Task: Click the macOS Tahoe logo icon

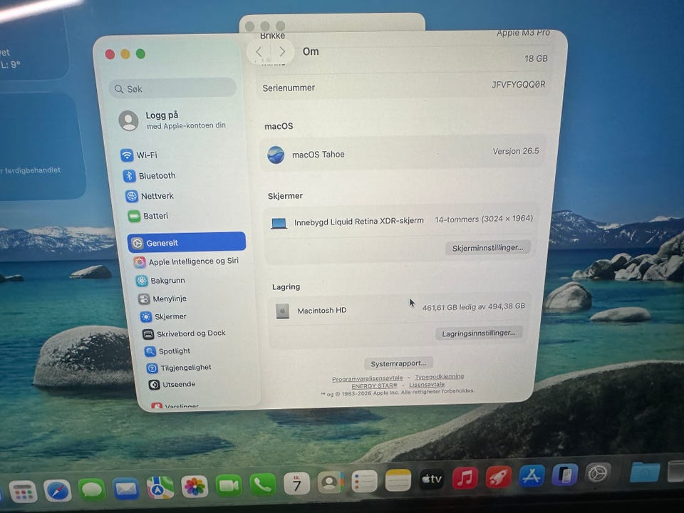Action: click(276, 155)
